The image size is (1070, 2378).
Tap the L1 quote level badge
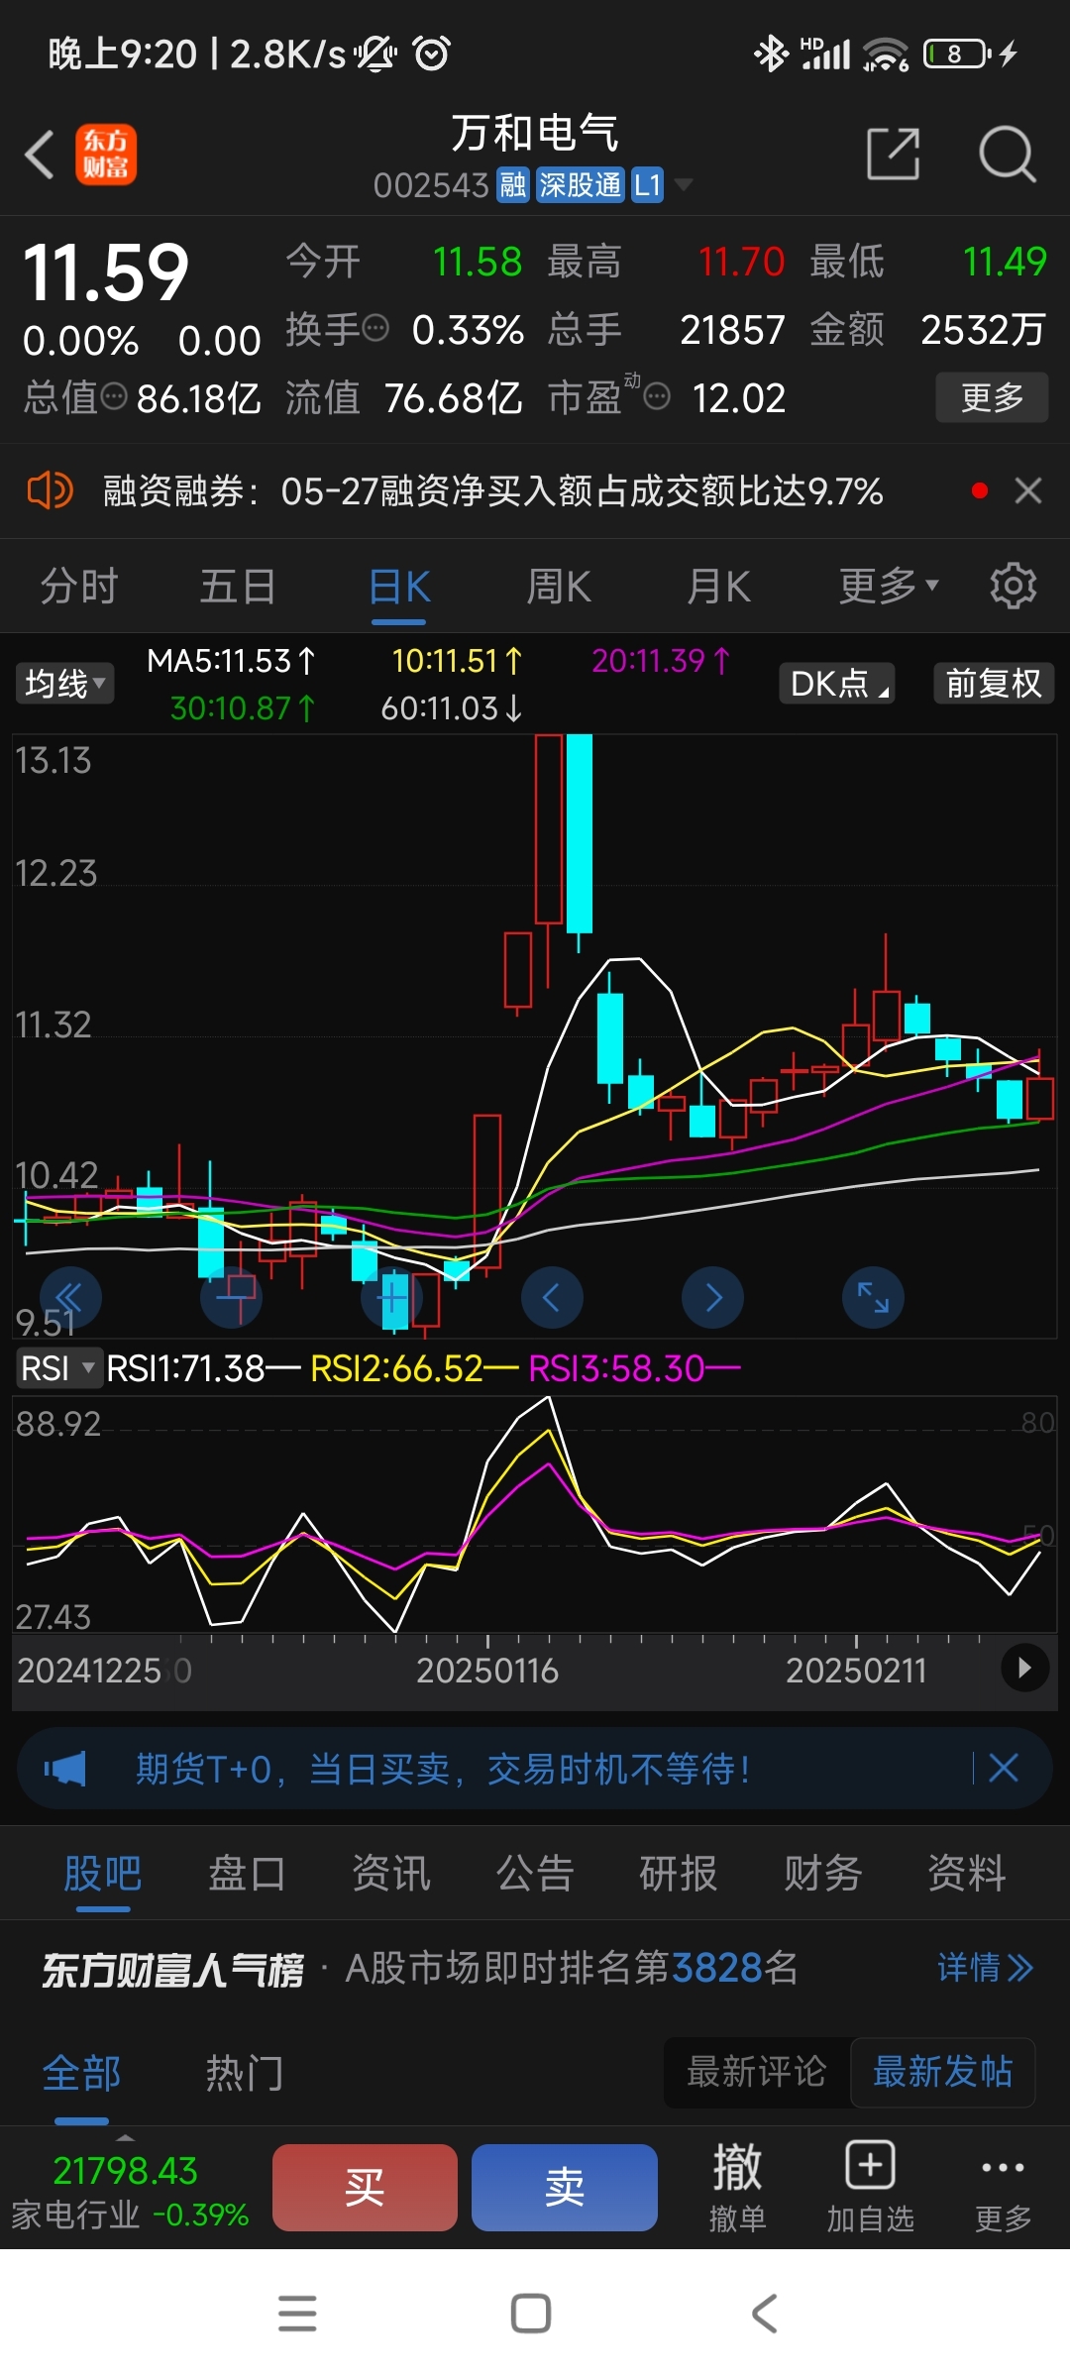point(647,184)
